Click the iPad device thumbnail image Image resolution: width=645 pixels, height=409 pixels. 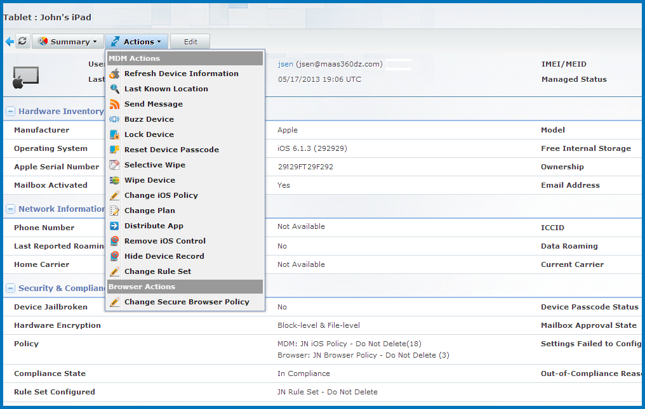click(x=25, y=77)
